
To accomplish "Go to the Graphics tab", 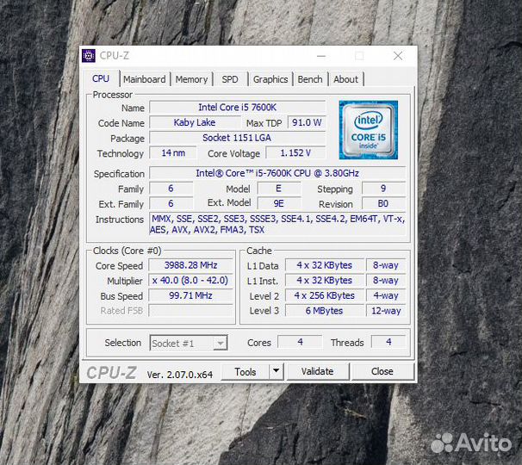I will [x=270, y=79].
